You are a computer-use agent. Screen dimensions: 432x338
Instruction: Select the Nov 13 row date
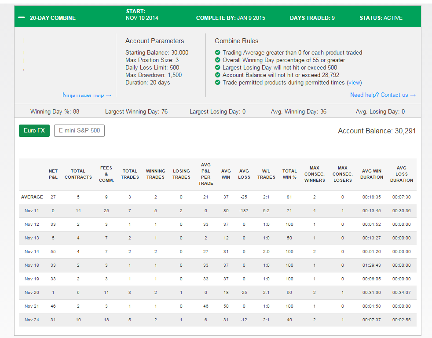coord(32,238)
